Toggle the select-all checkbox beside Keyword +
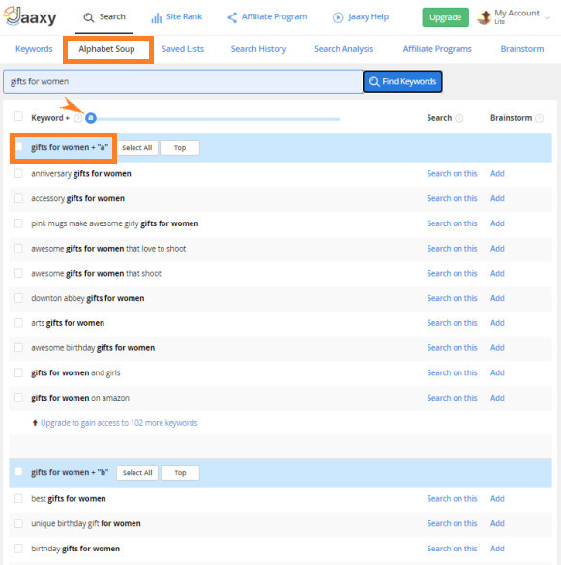 pos(18,116)
